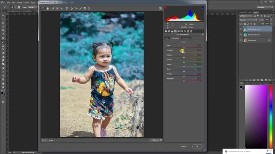
Task: Open the Detail panel icon
Action: [x=172, y=31]
